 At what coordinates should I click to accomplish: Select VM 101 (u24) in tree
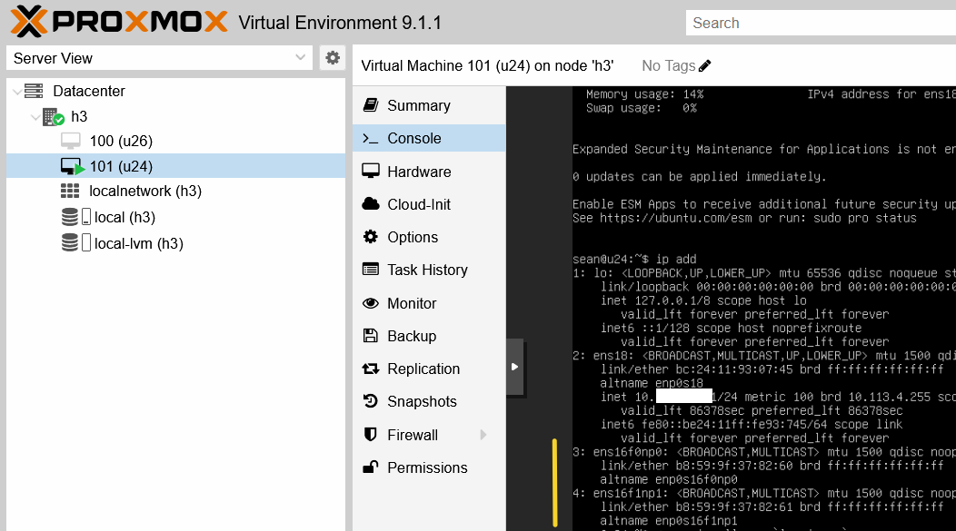[175, 166]
